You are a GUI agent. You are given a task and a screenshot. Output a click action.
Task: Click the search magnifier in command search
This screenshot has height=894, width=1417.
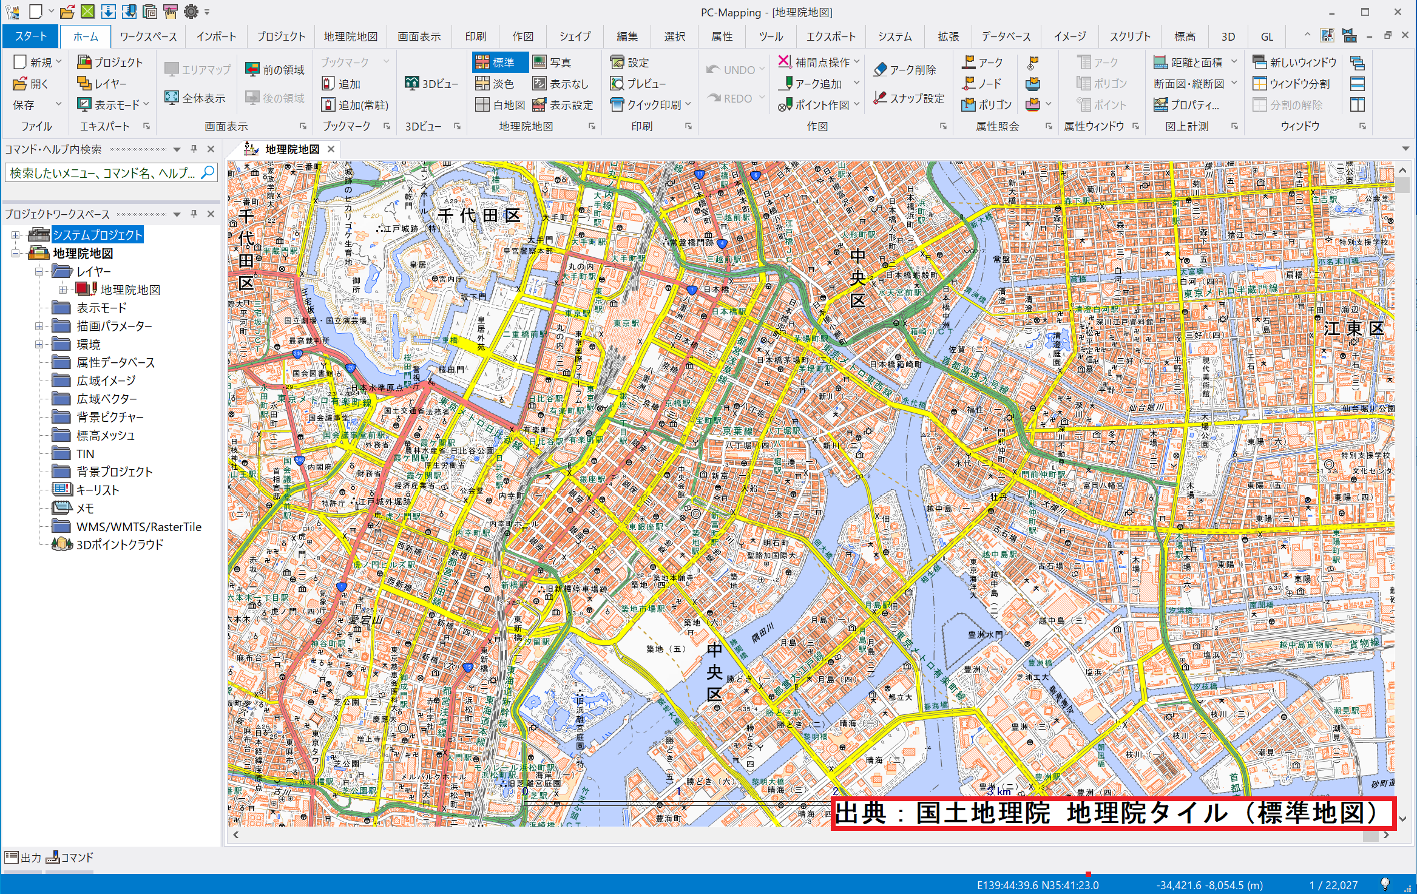pos(208,172)
